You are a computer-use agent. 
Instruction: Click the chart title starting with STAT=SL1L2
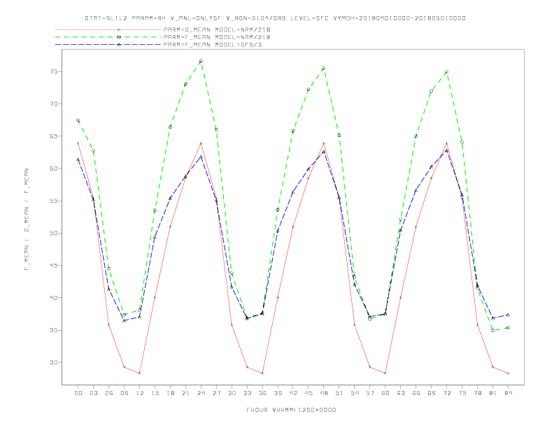coord(275,18)
